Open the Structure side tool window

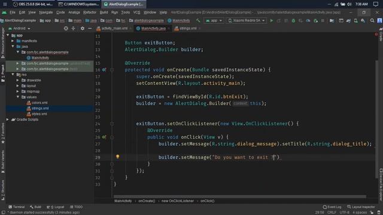coord(2,190)
